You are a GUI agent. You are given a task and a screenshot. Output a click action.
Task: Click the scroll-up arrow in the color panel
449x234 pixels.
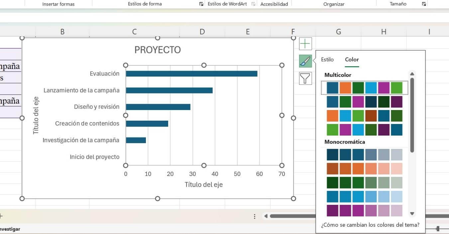(x=412, y=74)
